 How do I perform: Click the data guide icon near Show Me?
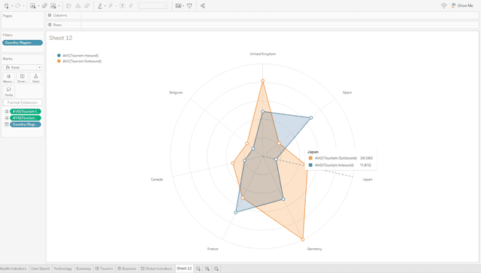[x=443, y=5]
